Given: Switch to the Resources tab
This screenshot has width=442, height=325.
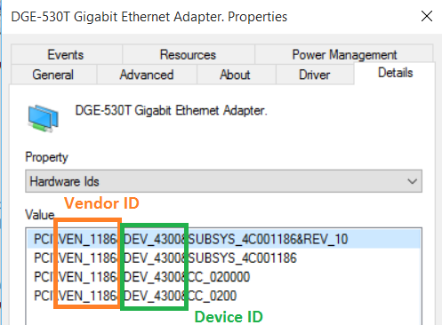Looking at the screenshot, I should pyautogui.click(x=188, y=54).
